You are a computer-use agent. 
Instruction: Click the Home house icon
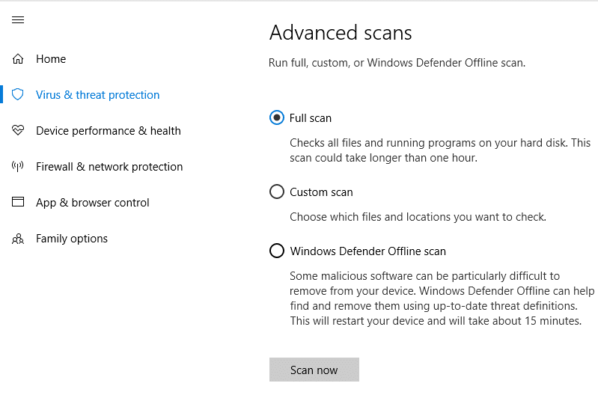pos(18,59)
